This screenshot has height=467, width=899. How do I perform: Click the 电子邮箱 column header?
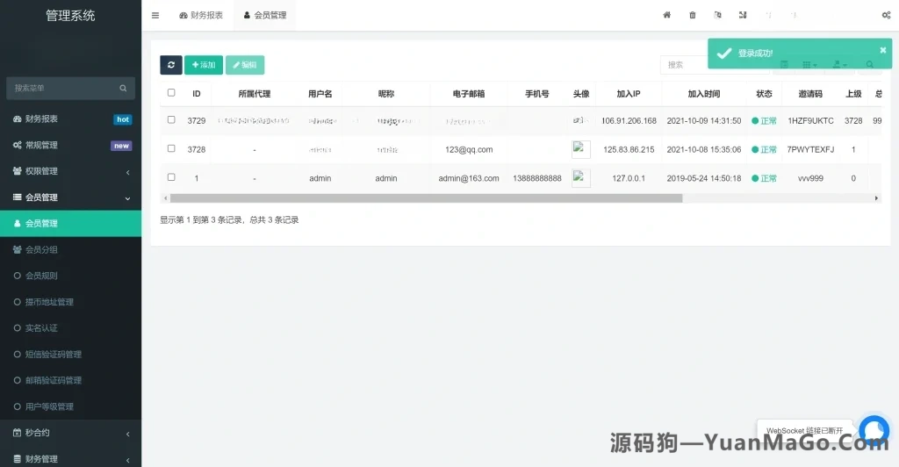click(469, 94)
